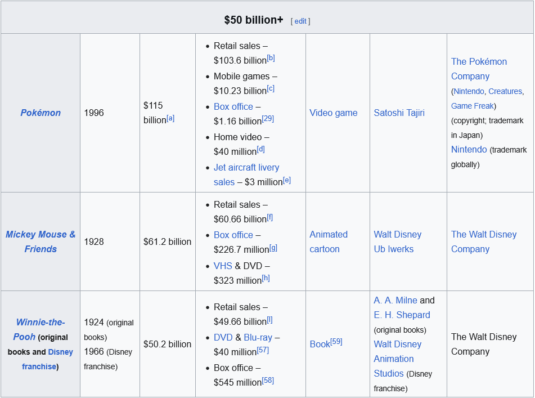The height and width of the screenshot is (398, 535).
Task: Open footnote [f] after $60.66 billion
Action: 270,217
